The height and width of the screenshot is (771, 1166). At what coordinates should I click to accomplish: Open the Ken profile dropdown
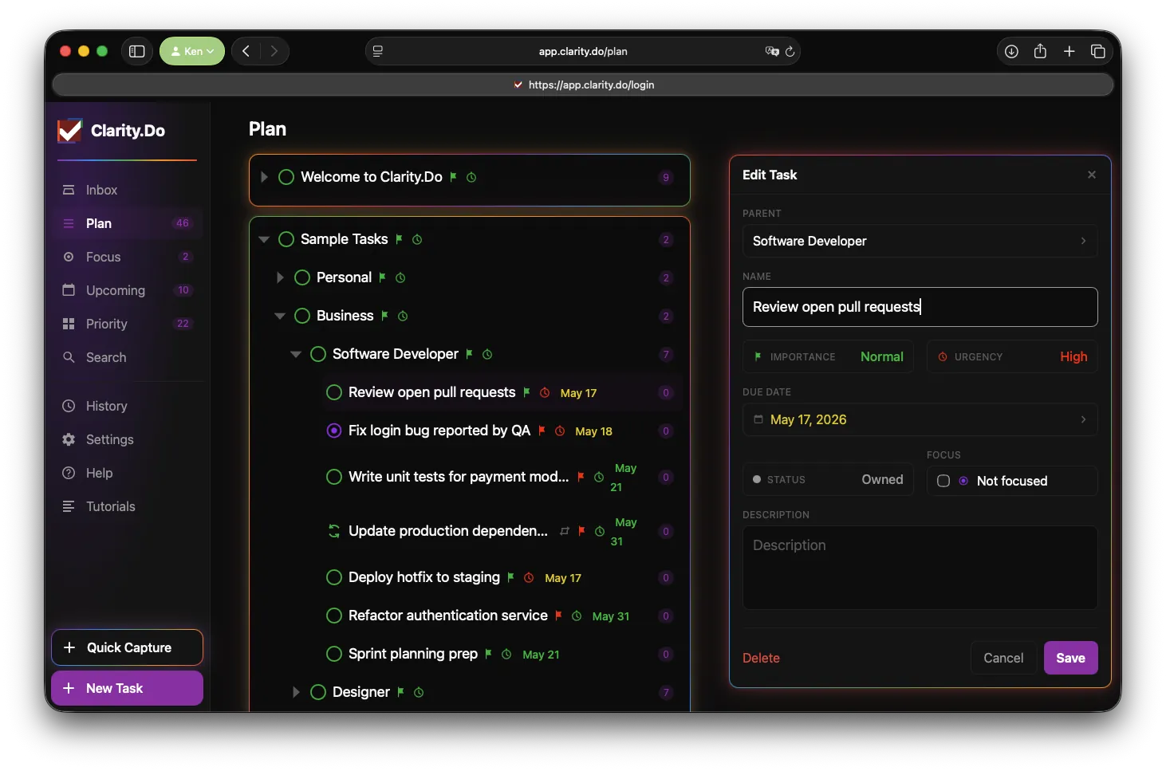pos(192,51)
